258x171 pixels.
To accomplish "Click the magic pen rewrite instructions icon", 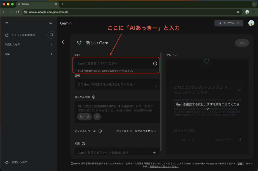I will point(97,117).
